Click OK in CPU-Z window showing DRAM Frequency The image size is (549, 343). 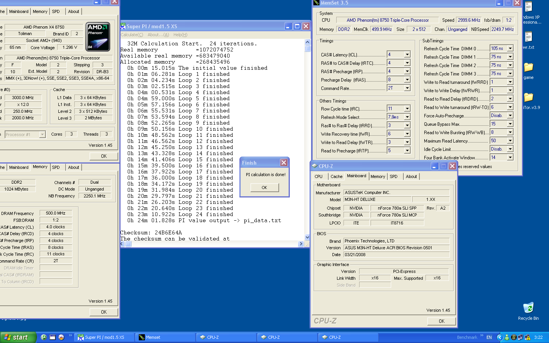coord(104,312)
